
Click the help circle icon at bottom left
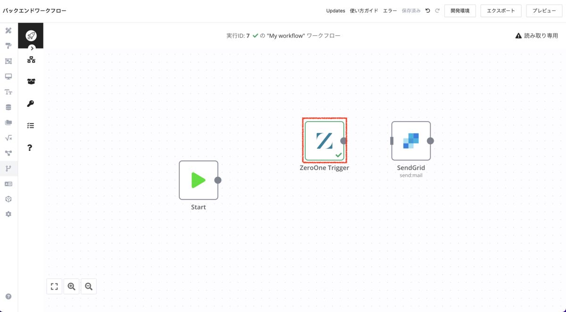8,296
